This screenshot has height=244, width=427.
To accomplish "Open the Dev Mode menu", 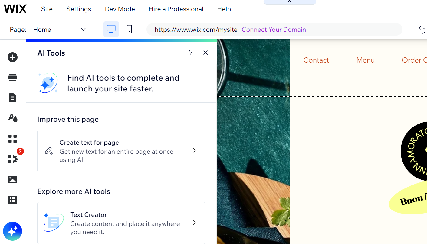I will [x=120, y=9].
